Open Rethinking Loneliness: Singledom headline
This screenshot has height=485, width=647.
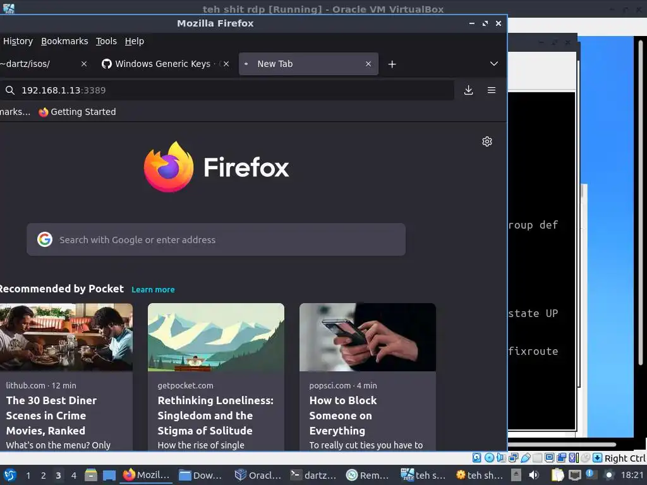[x=215, y=416]
